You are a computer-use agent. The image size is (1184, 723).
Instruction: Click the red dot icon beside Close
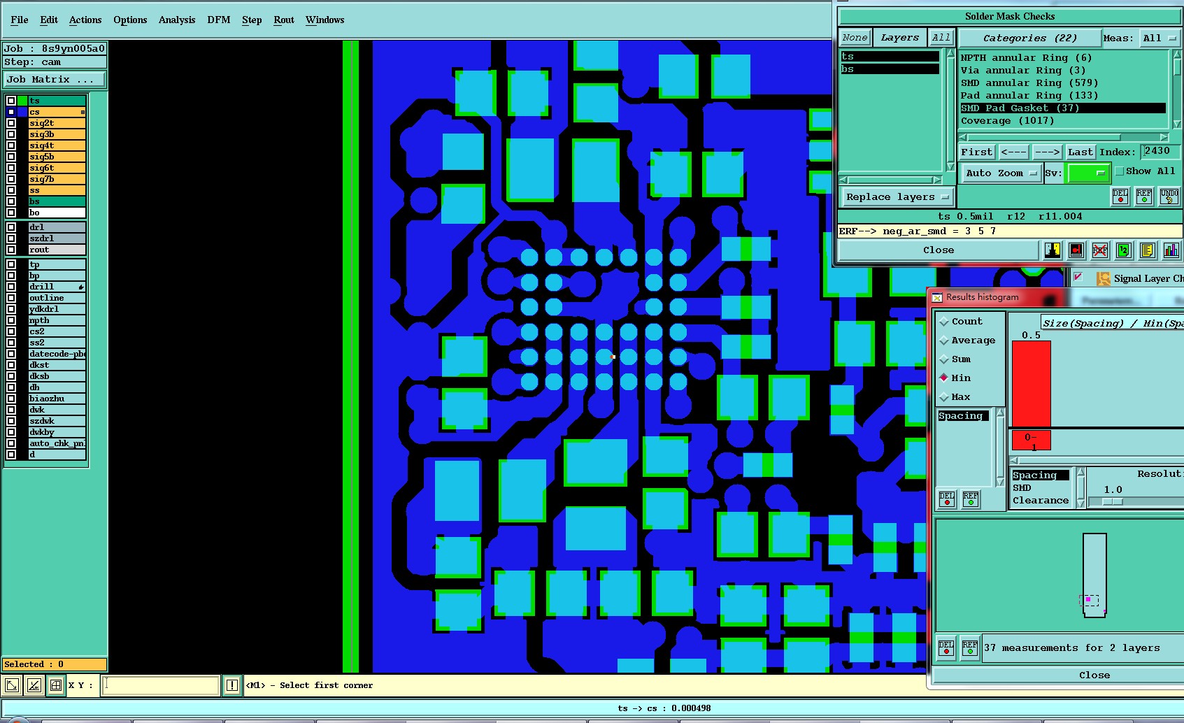pyautogui.click(x=1076, y=250)
